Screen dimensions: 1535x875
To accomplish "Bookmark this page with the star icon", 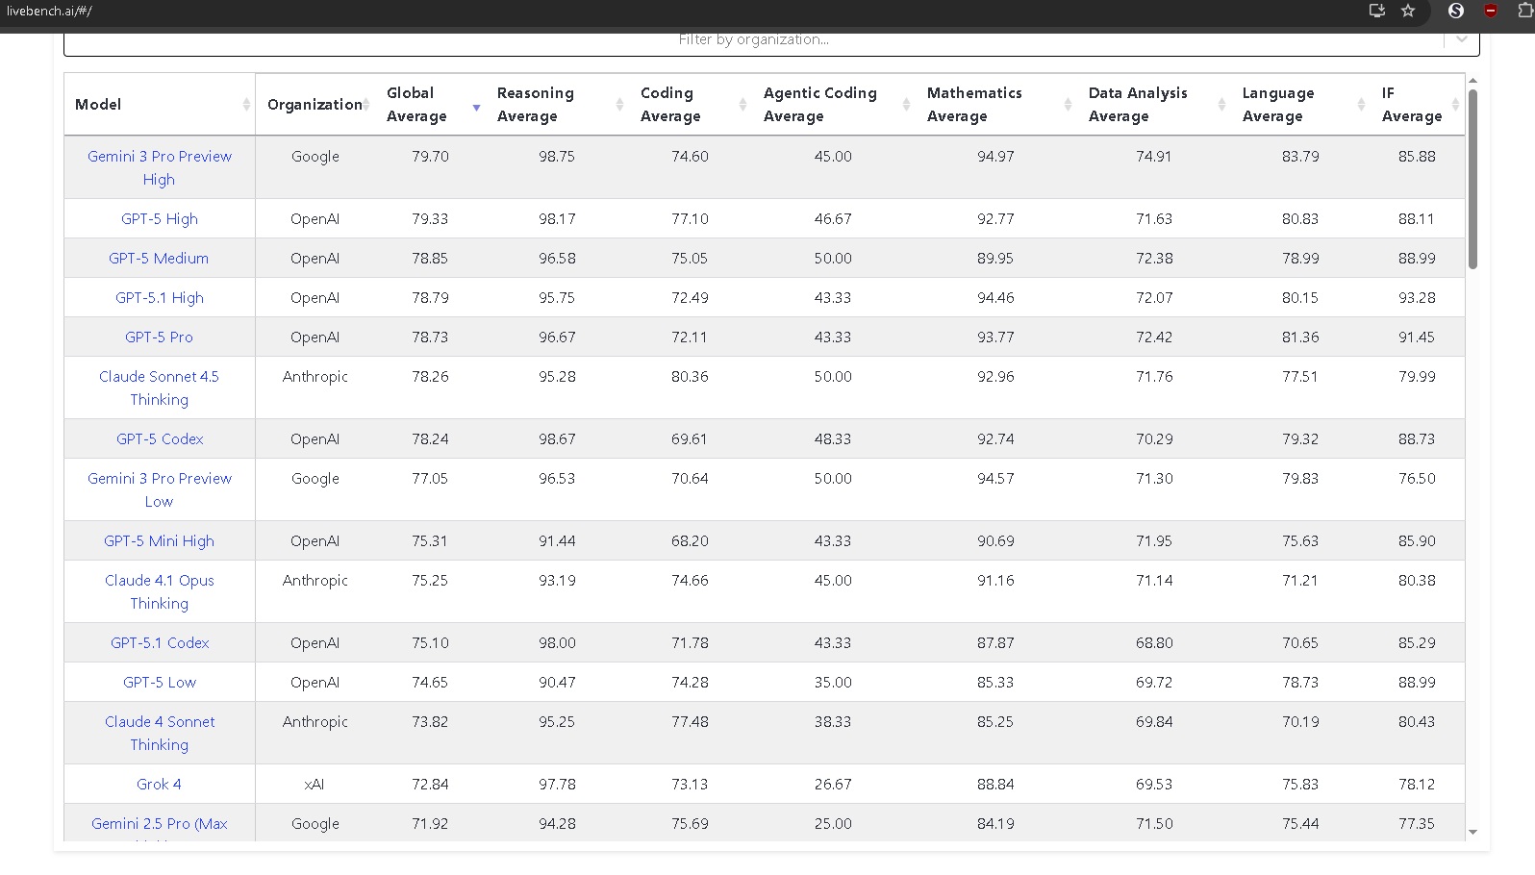I will click(1408, 11).
